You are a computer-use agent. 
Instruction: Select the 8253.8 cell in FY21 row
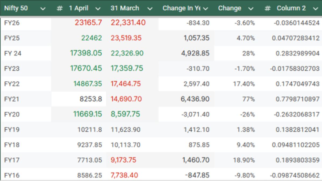[79, 99]
